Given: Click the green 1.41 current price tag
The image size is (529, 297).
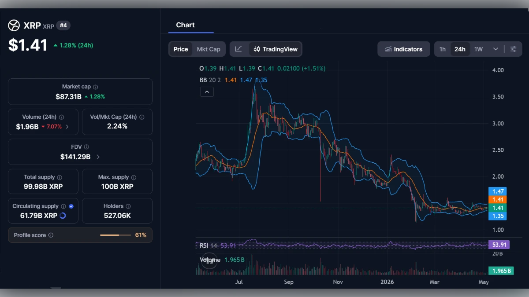Looking at the screenshot, I should click(497, 208).
